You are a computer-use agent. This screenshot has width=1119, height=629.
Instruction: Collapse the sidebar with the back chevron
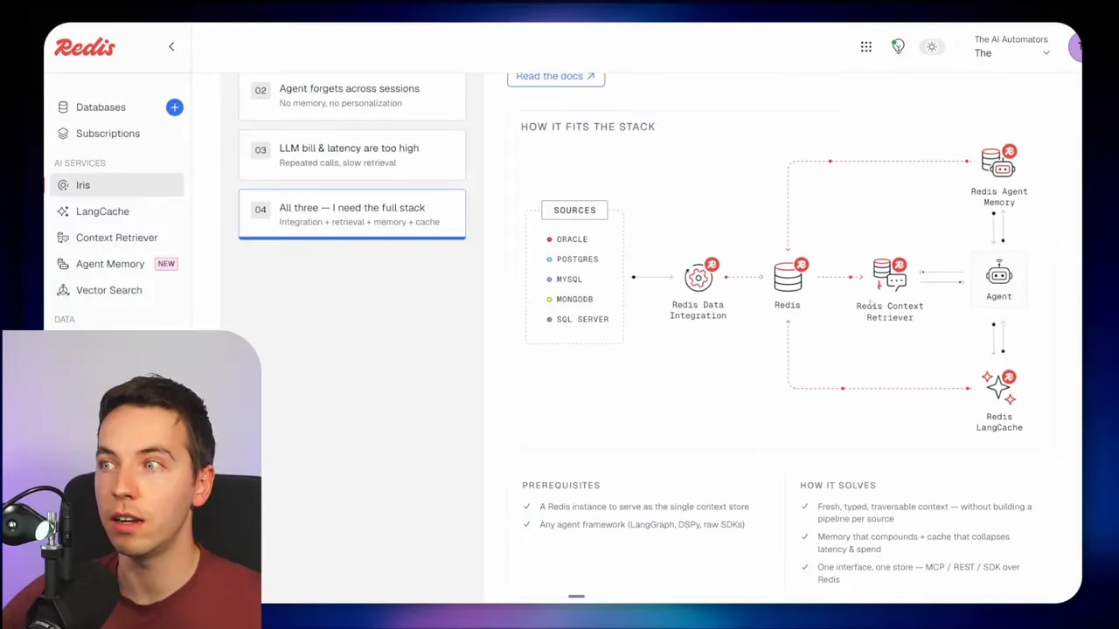(x=171, y=46)
